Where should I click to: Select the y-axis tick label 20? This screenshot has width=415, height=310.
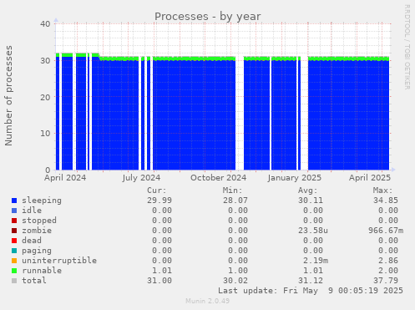[x=45, y=97]
